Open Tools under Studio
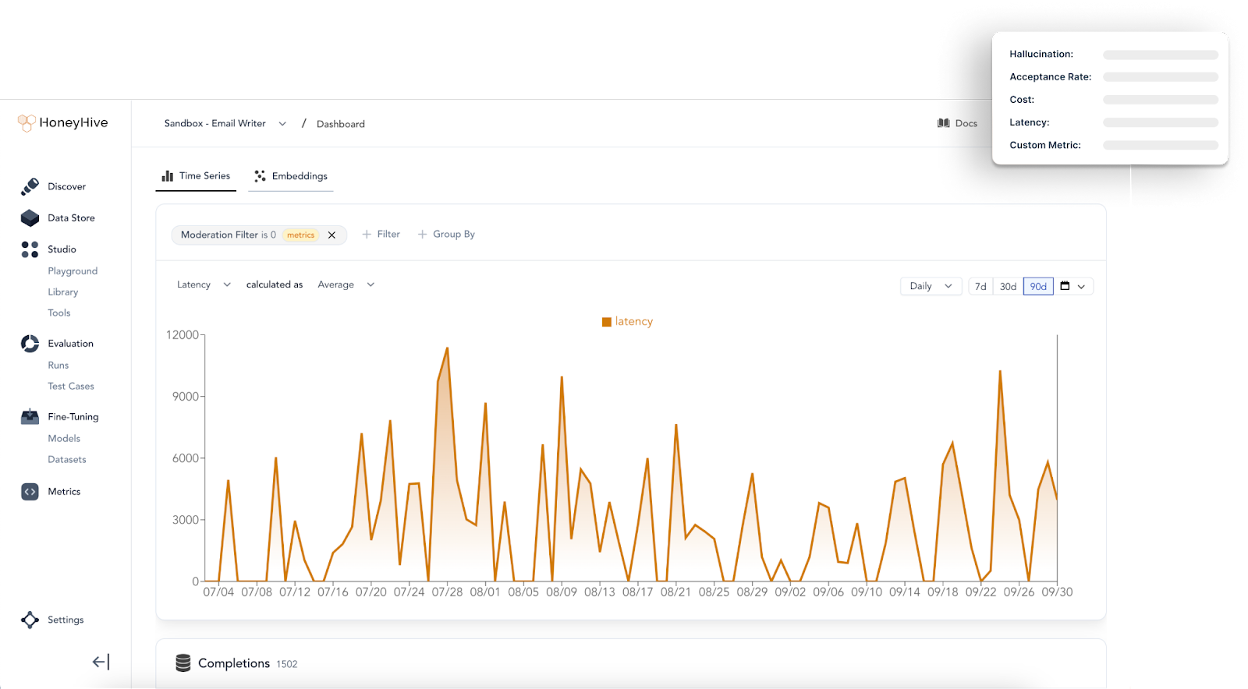1248x689 pixels. pyautogui.click(x=59, y=313)
